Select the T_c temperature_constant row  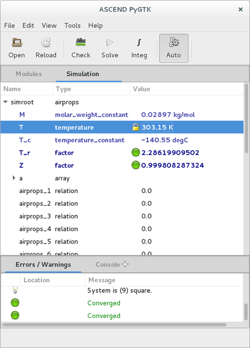pyautogui.click(x=122, y=140)
